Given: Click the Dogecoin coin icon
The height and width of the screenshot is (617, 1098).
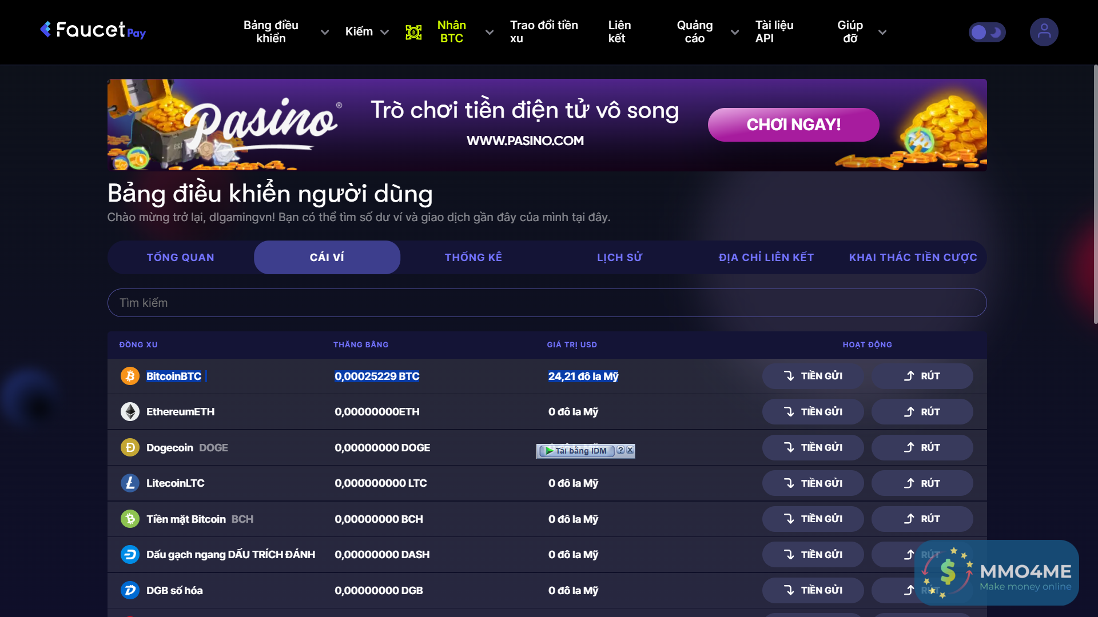Looking at the screenshot, I should (x=130, y=447).
